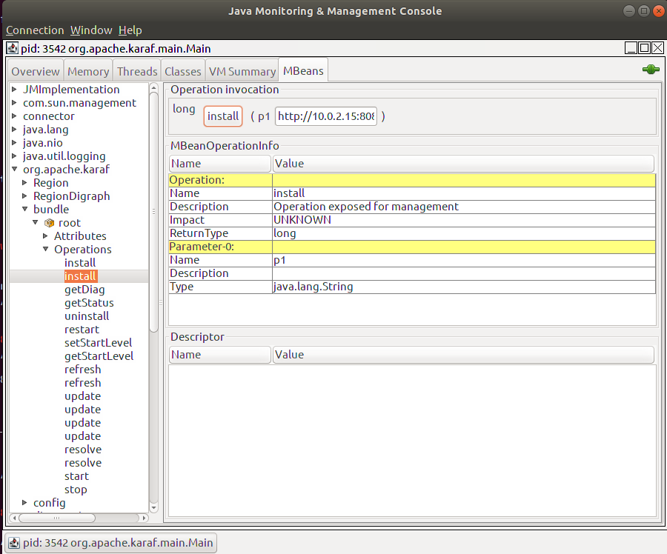
Task: Click the root MBean bean icon
Action: tap(50, 223)
